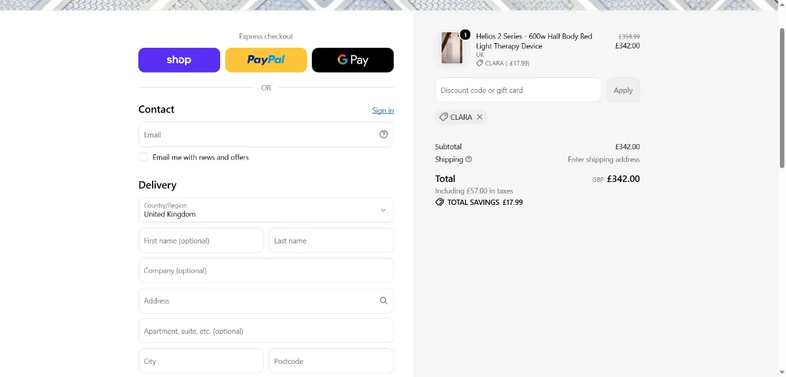This screenshot has width=786, height=377.
Task: Pay with Shop express checkout
Action: coord(179,60)
